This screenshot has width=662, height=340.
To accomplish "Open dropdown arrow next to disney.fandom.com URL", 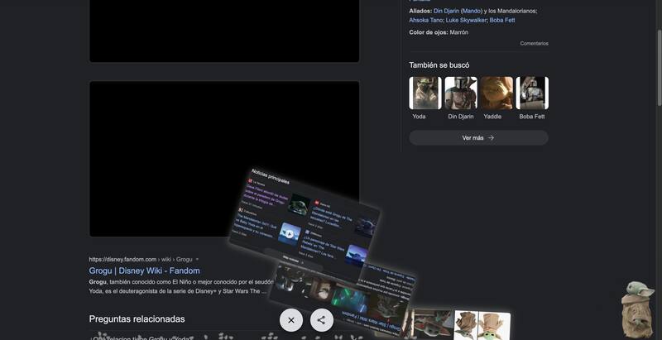I will click(x=197, y=259).
